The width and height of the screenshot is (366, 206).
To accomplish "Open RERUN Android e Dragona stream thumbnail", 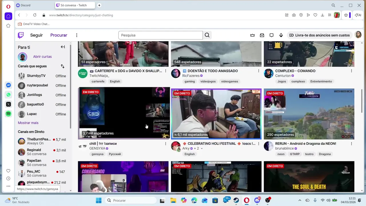I will (309, 114).
